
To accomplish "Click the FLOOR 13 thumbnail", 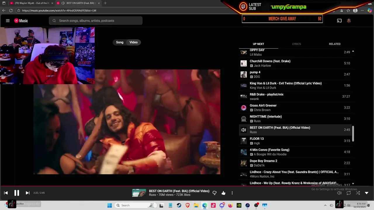I will coord(244,141).
